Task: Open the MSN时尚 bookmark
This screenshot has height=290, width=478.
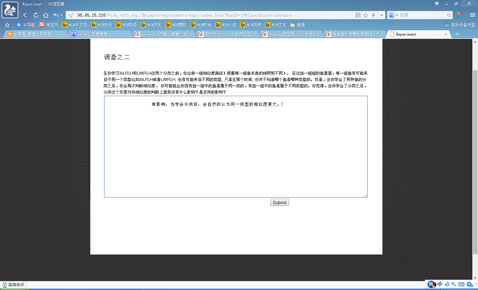Action: pos(201,25)
